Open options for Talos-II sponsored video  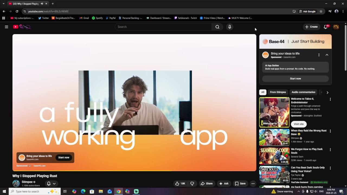tap(330, 99)
